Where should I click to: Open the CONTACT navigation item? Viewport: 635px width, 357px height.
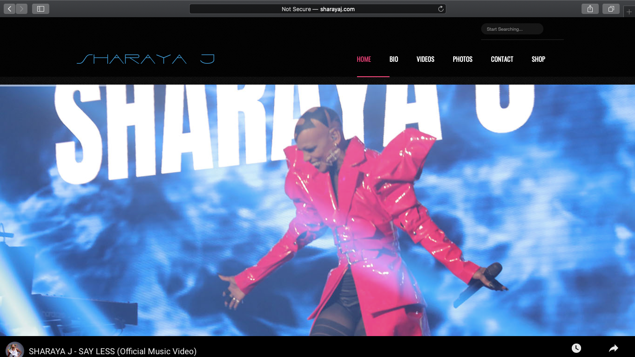pos(502,59)
